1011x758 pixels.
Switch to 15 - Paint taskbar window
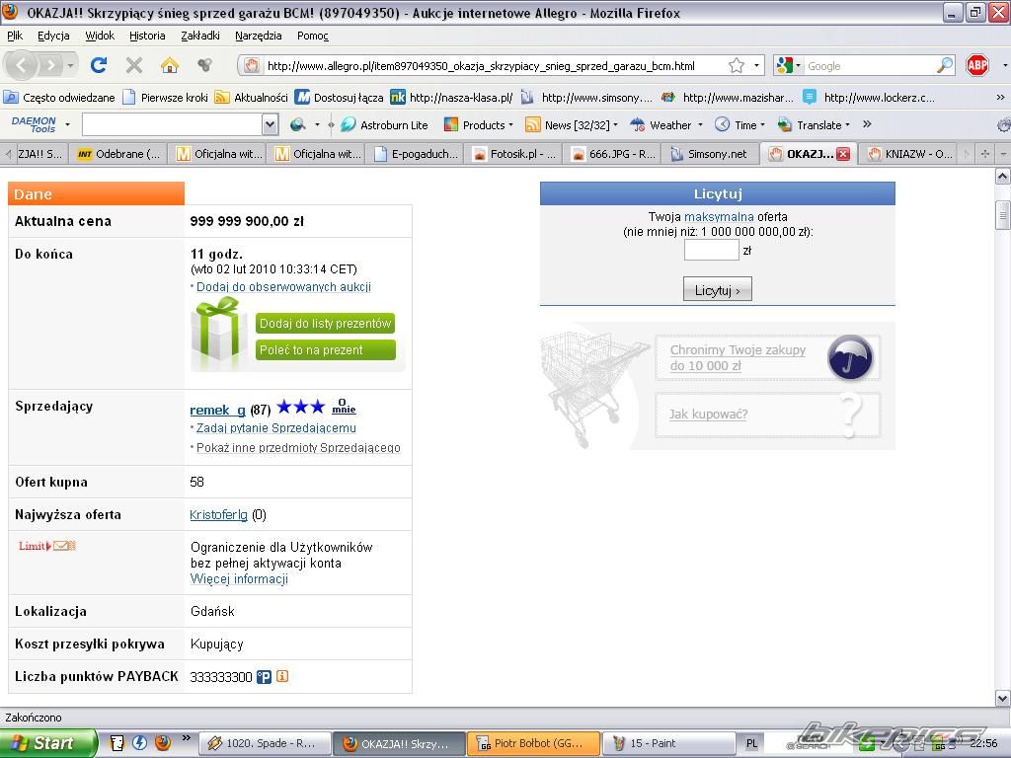[669, 743]
